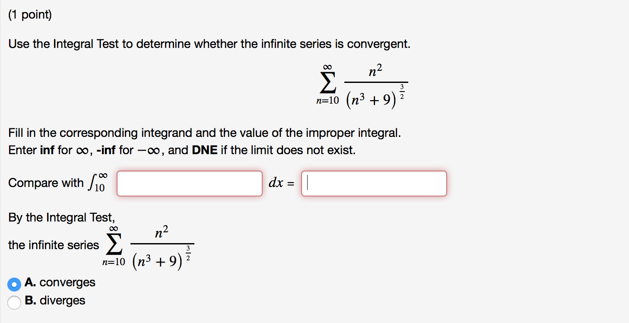Viewport: 629px width, 323px height.
Task: Click the 'Use the Integral Test' instruction sentence
Action: tap(209, 44)
